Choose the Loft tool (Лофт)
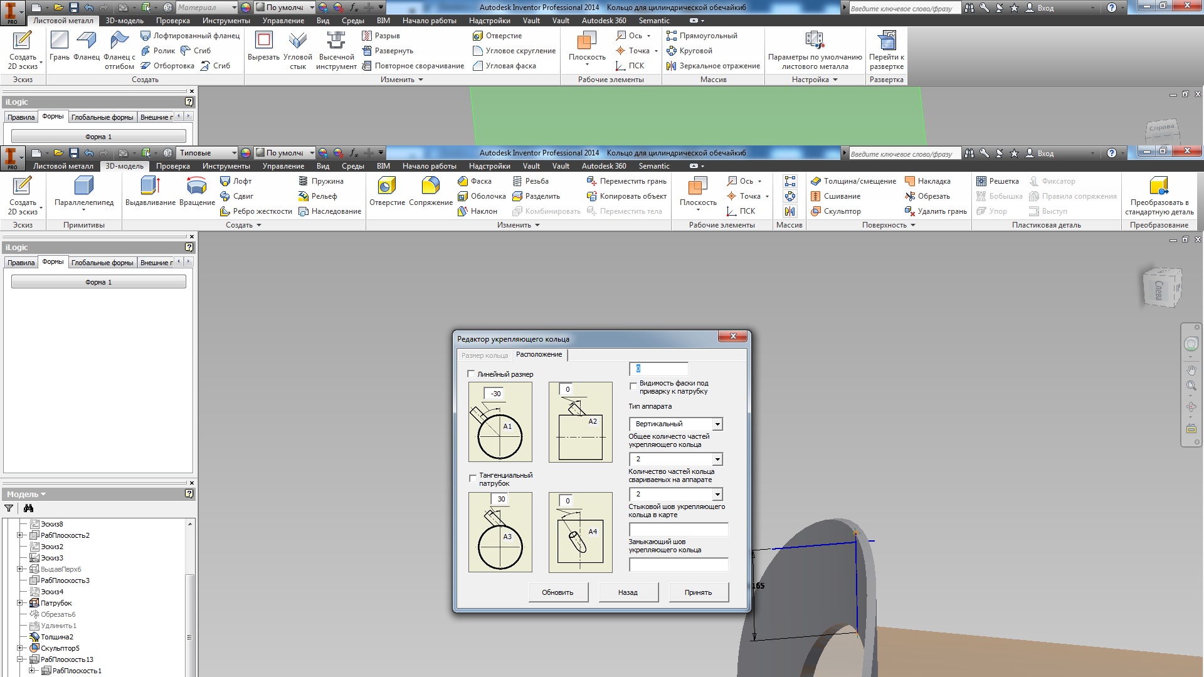 [x=236, y=181]
